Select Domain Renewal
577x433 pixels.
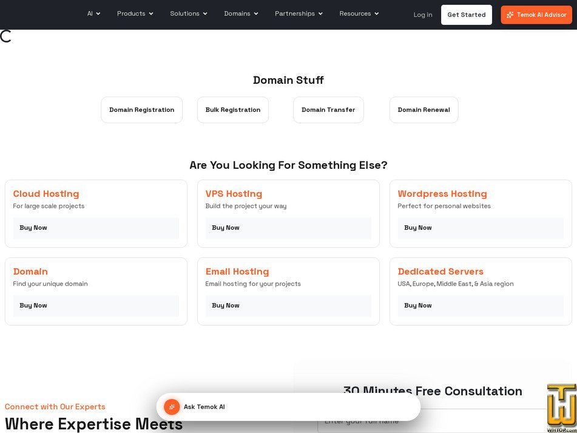tap(424, 110)
